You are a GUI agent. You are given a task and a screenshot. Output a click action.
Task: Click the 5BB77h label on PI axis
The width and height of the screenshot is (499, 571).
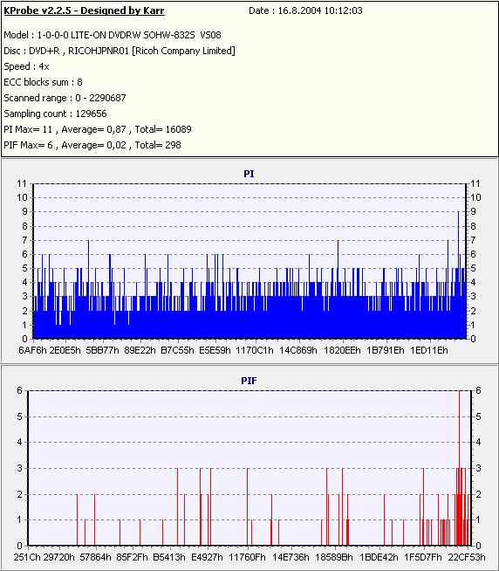coord(102,350)
